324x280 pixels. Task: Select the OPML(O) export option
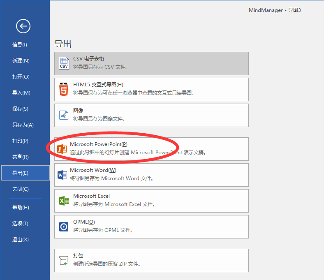coord(151,227)
